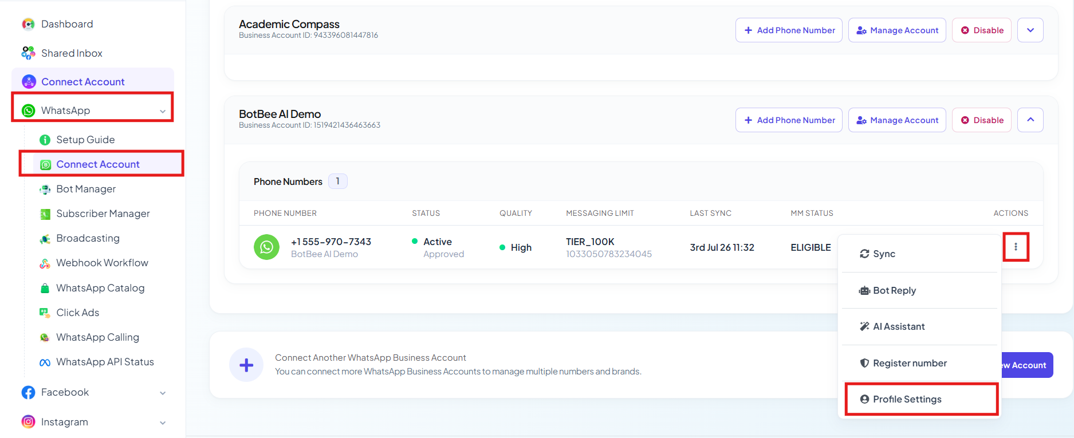Click the Meta logo beside WhatsApp API Status
This screenshot has width=1074, height=438.
(45, 362)
